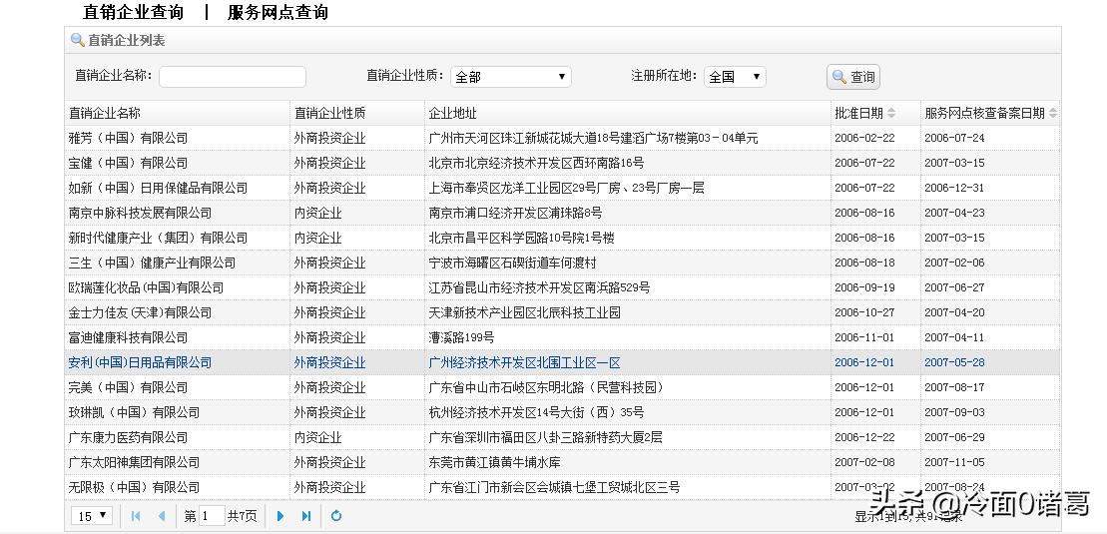1107x534 pixels.
Task: Click address 薄溪路199号
Action: pos(461,337)
